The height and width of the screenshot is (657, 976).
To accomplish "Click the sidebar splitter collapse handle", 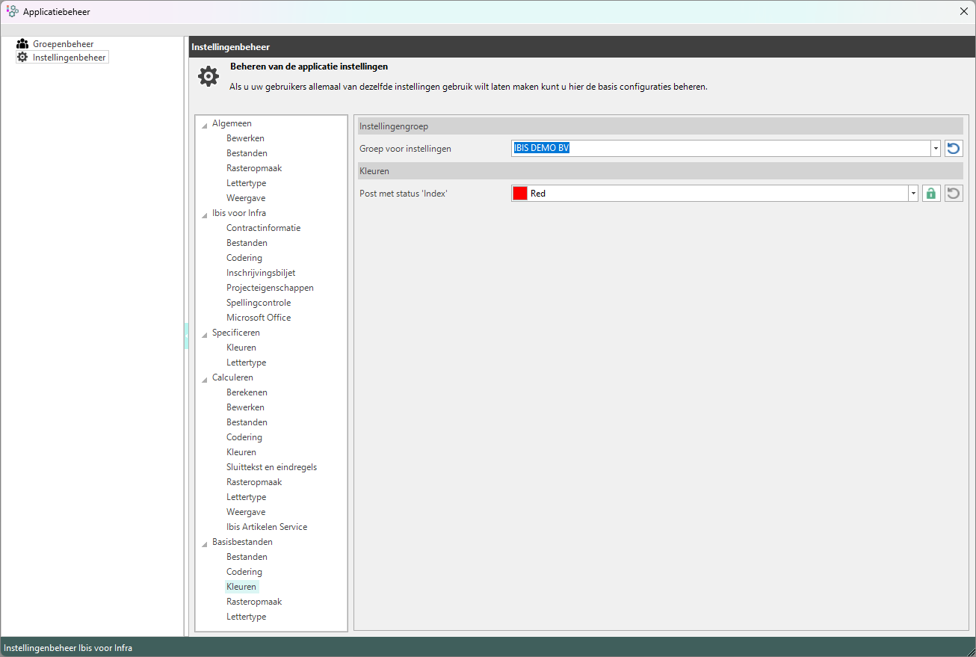I will [186, 336].
